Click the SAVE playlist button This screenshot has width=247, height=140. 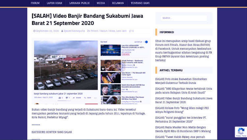[x=88, y=98]
